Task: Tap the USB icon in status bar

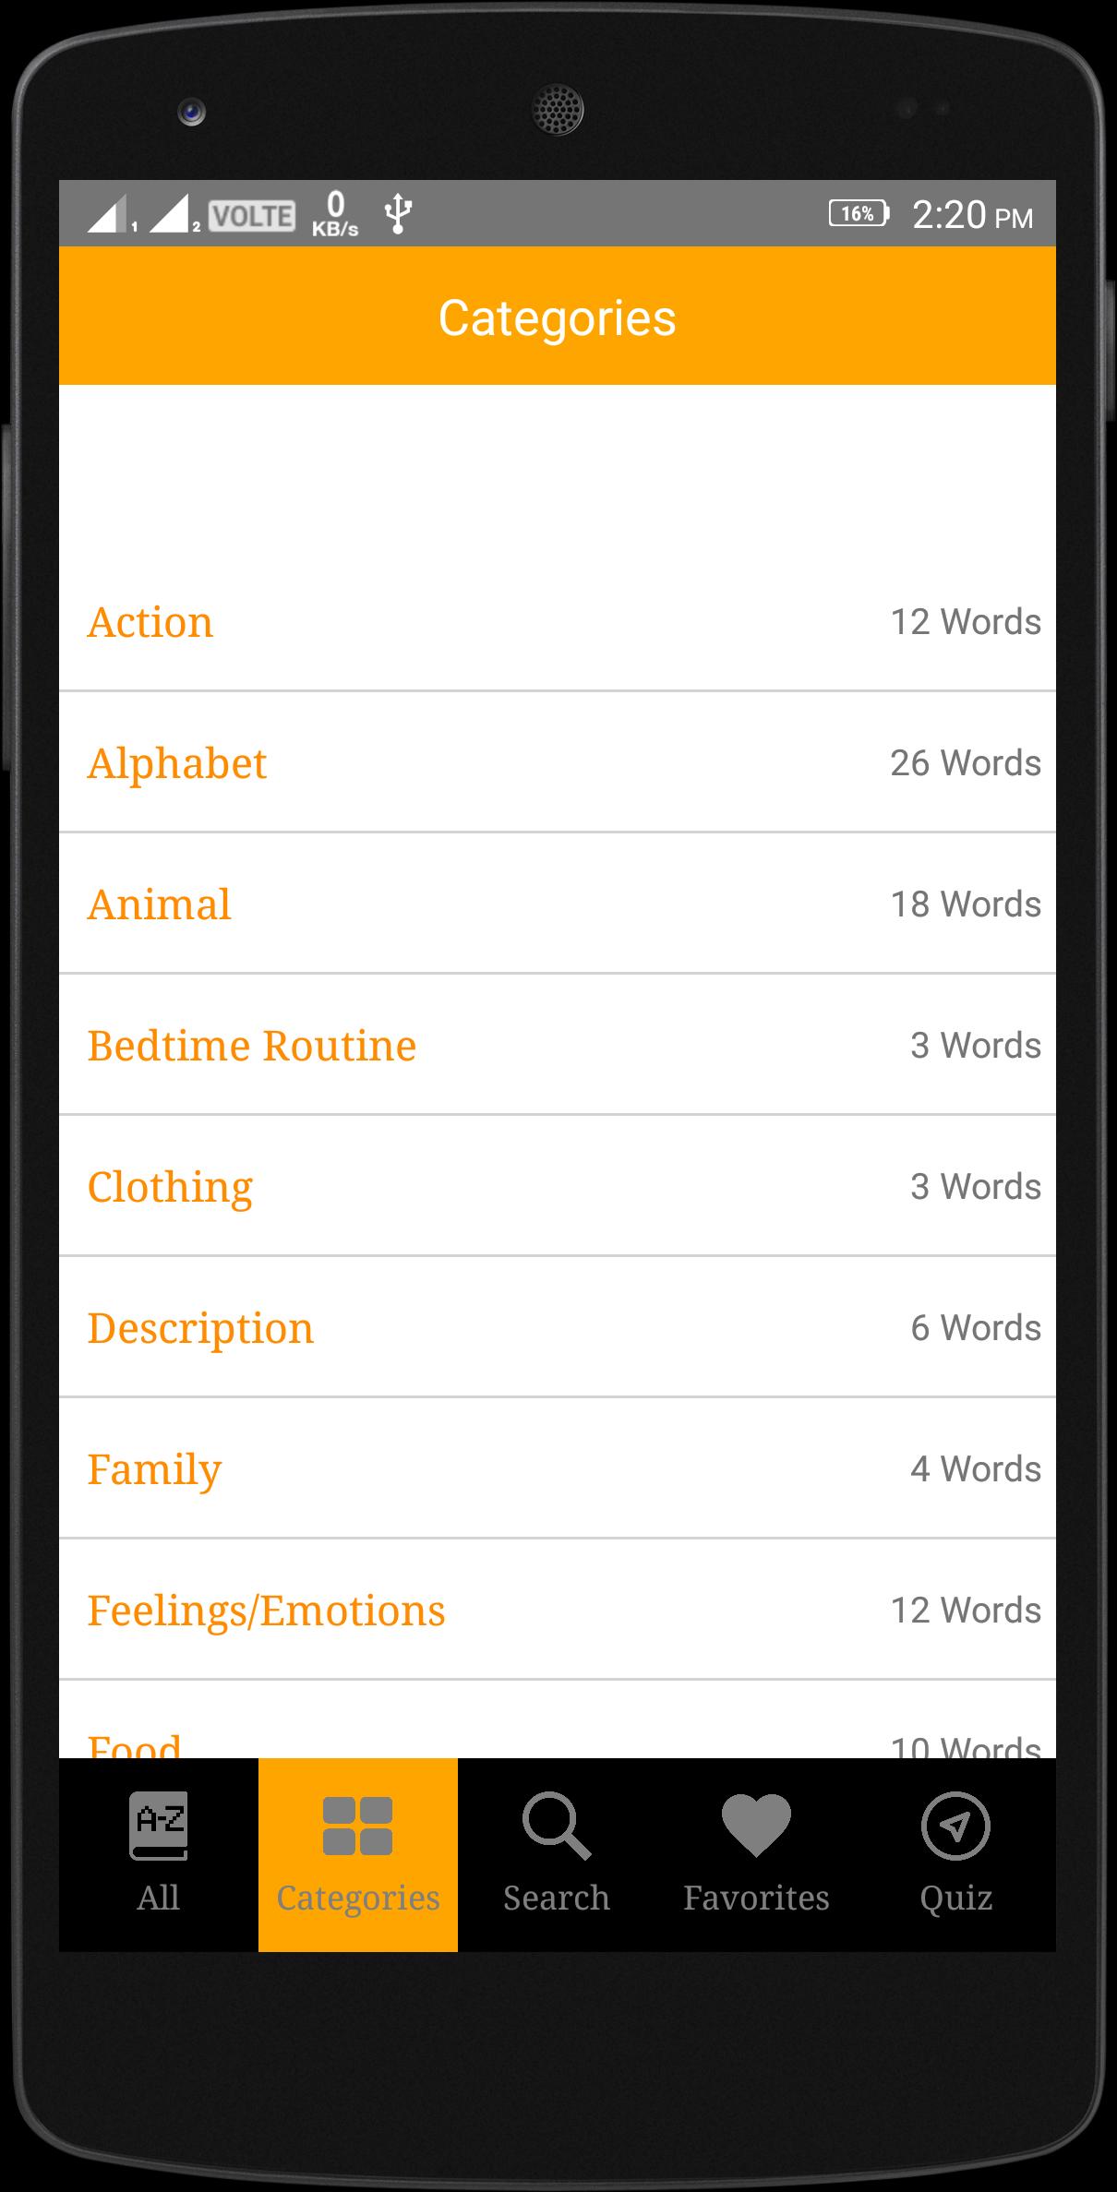Action: [398, 214]
